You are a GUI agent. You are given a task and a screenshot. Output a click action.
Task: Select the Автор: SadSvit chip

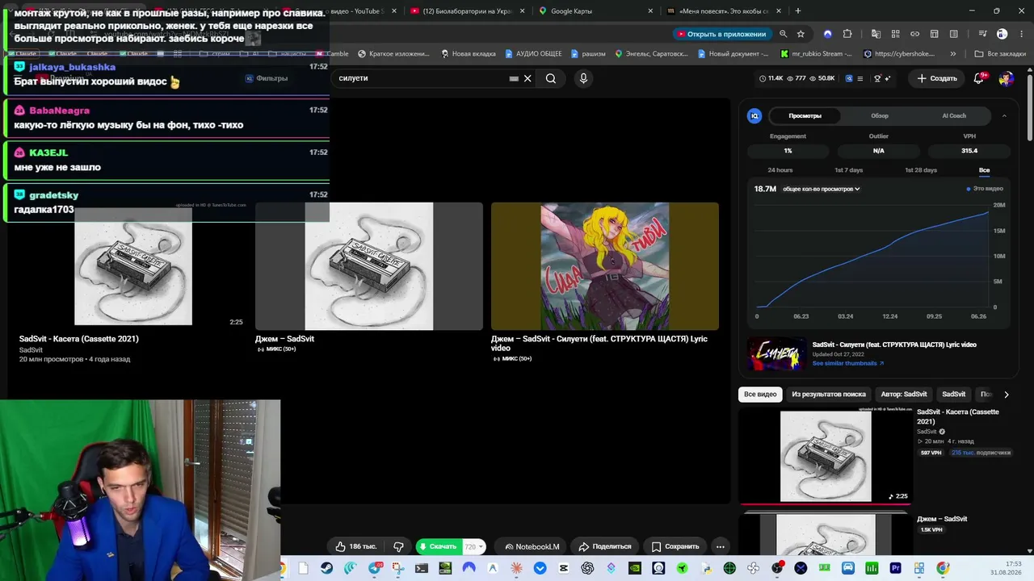pyautogui.click(x=904, y=395)
